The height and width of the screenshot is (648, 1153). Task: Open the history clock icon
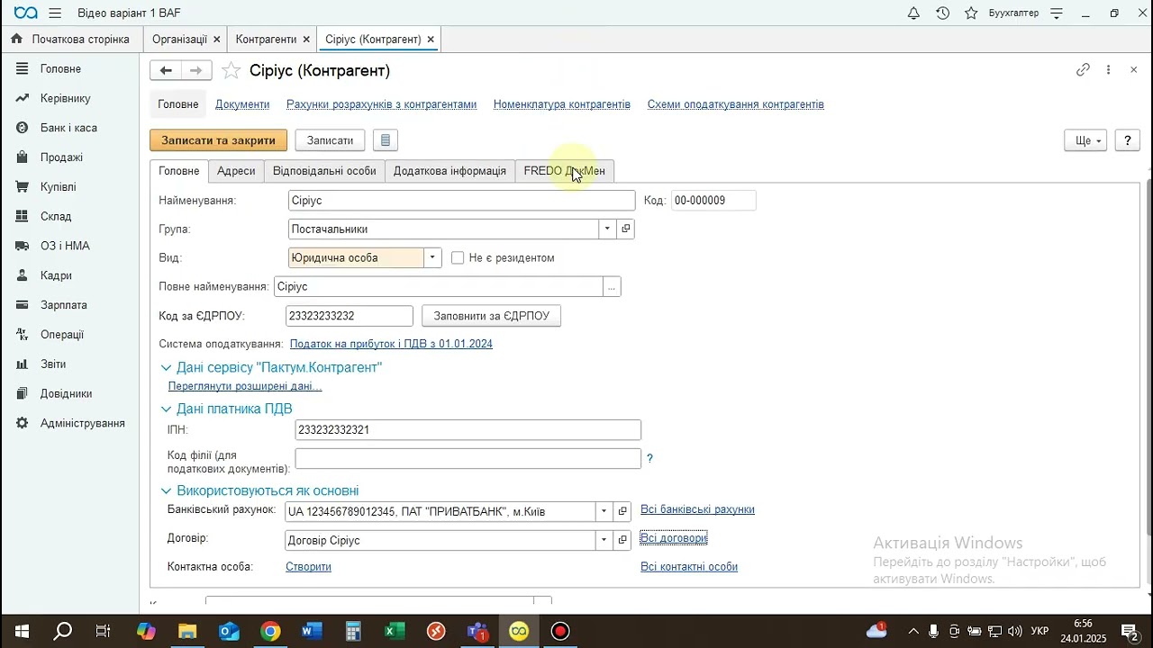click(942, 13)
